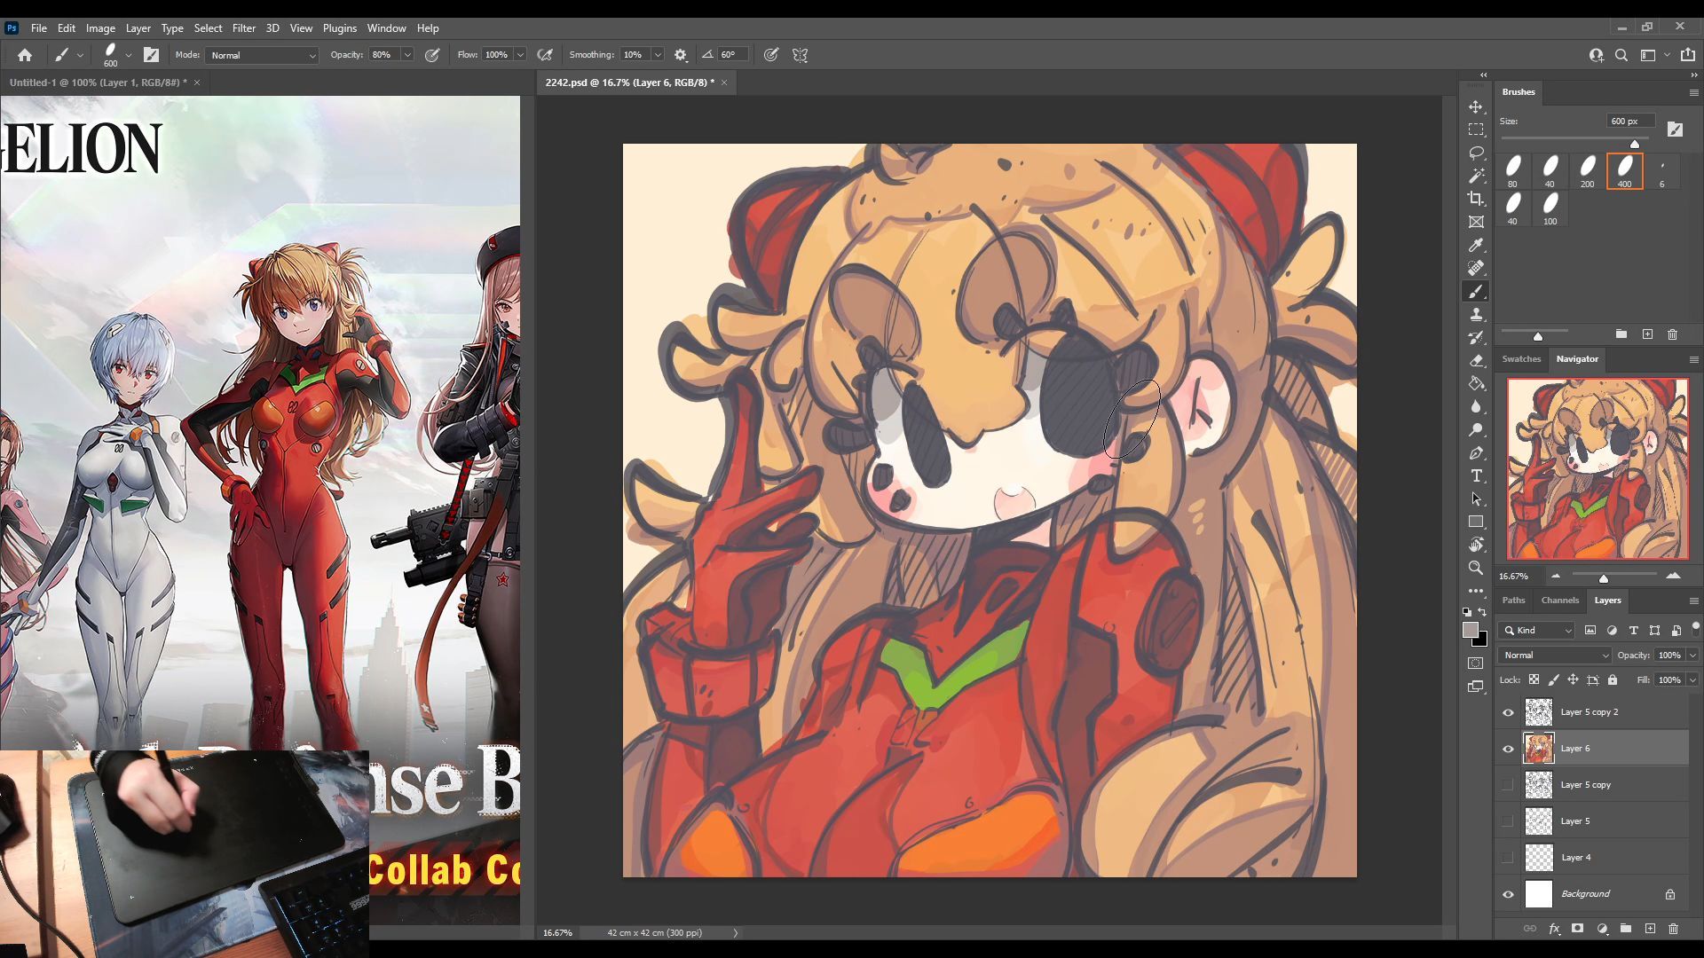Screen dimensions: 1704x958
Task: Switch to Untitled-1 document tab
Action: pyautogui.click(x=98, y=82)
